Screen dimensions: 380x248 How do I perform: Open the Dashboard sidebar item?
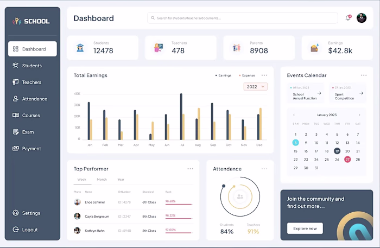[x=33, y=49]
